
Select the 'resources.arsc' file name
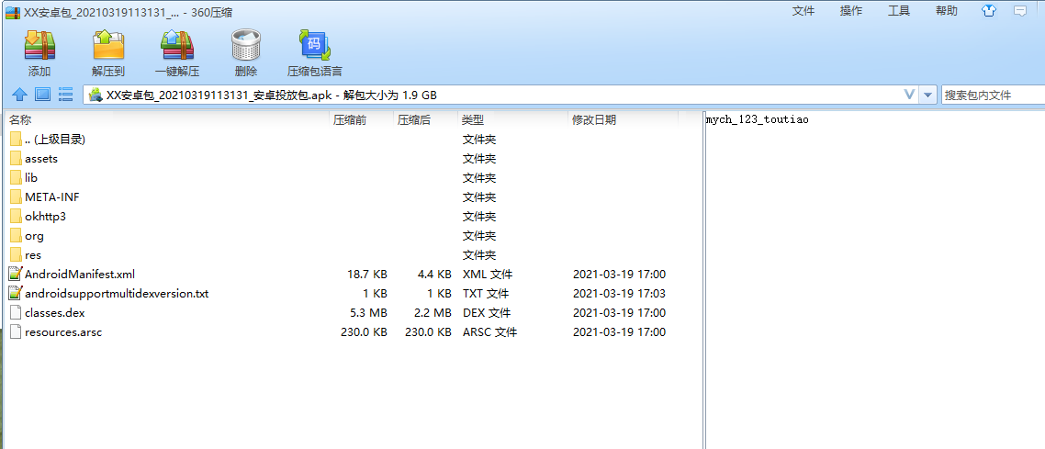coord(63,331)
